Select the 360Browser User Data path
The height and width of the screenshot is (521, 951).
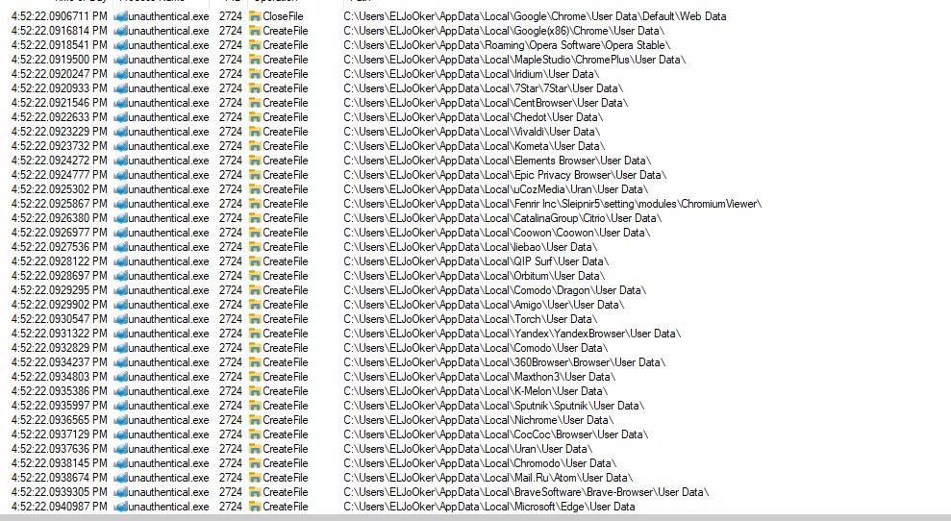point(503,362)
